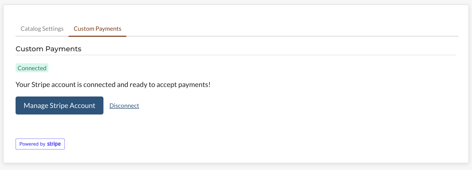Click the Connected payment status chip
The image size is (472, 170).
(x=32, y=68)
